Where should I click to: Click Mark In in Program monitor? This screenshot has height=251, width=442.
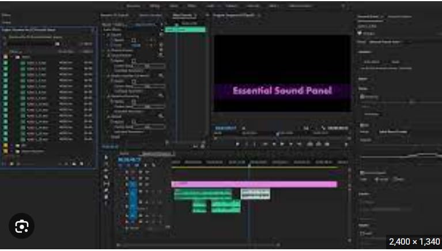point(247,144)
